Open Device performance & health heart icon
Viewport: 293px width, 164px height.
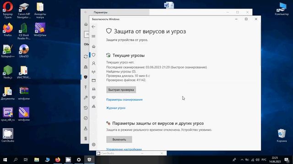coord(93,97)
